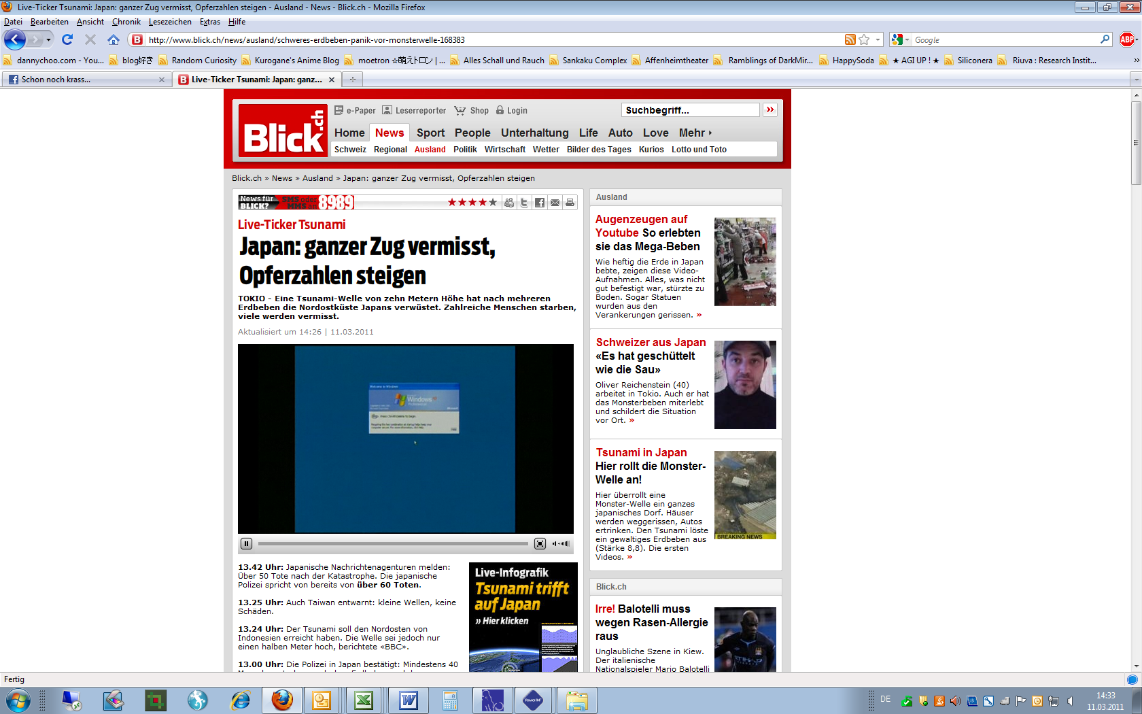
Task: Open the Sport section
Action: tap(430, 133)
